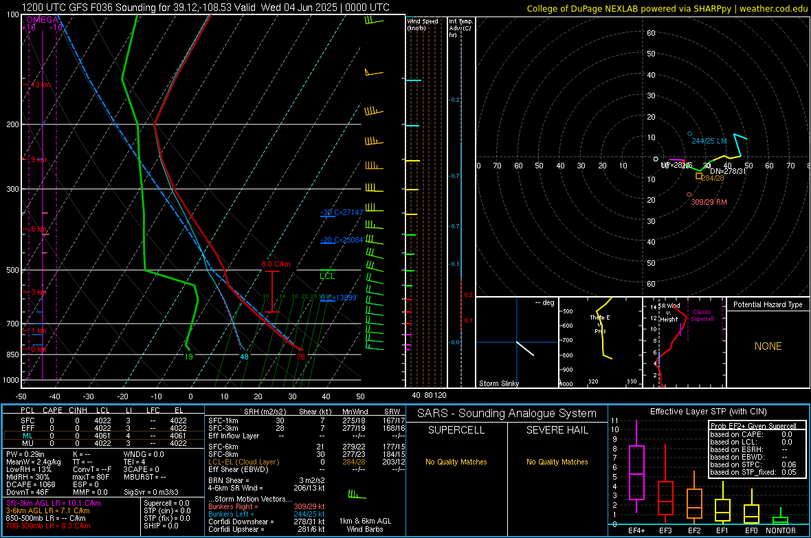
Task: Click 'Sfc-3km AGL LR = 10.1 C/km'
Action: (x=54, y=503)
